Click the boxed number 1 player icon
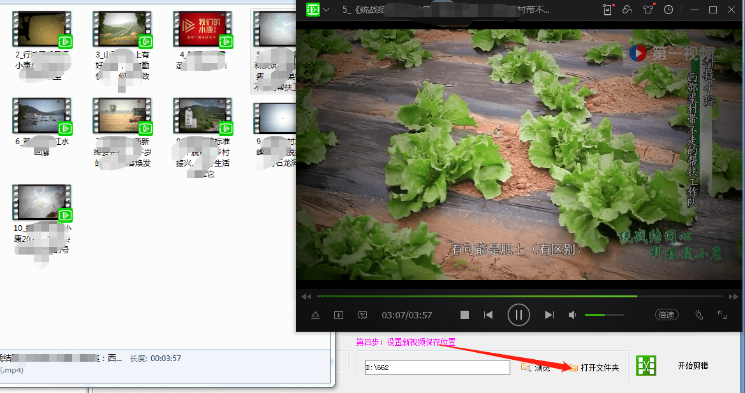This screenshot has width=745, height=393. pyautogui.click(x=339, y=315)
